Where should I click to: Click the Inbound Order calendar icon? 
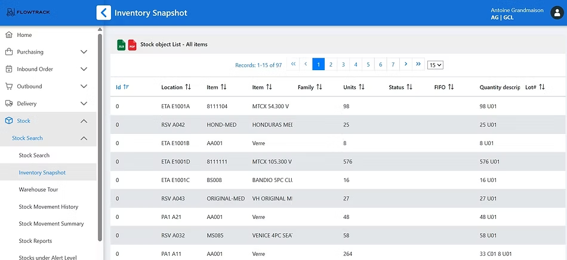tap(9, 69)
